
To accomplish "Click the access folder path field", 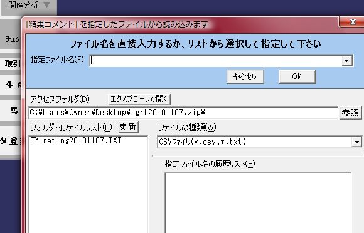I will pos(183,113).
